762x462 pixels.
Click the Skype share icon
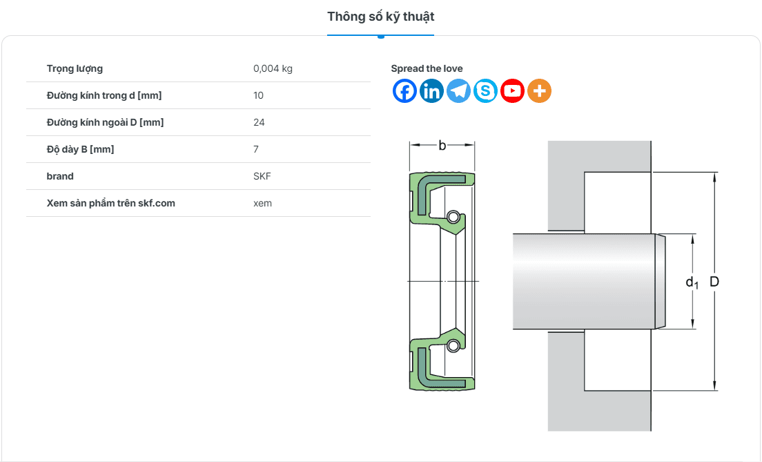pos(485,91)
